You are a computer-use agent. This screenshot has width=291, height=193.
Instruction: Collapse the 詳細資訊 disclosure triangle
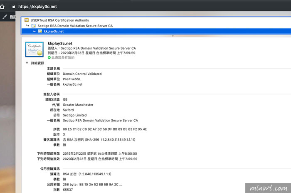pyautogui.click(x=27, y=63)
